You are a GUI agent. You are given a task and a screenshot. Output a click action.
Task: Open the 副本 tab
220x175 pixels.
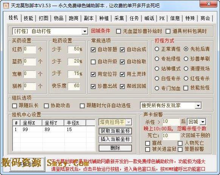click(89, 18)
